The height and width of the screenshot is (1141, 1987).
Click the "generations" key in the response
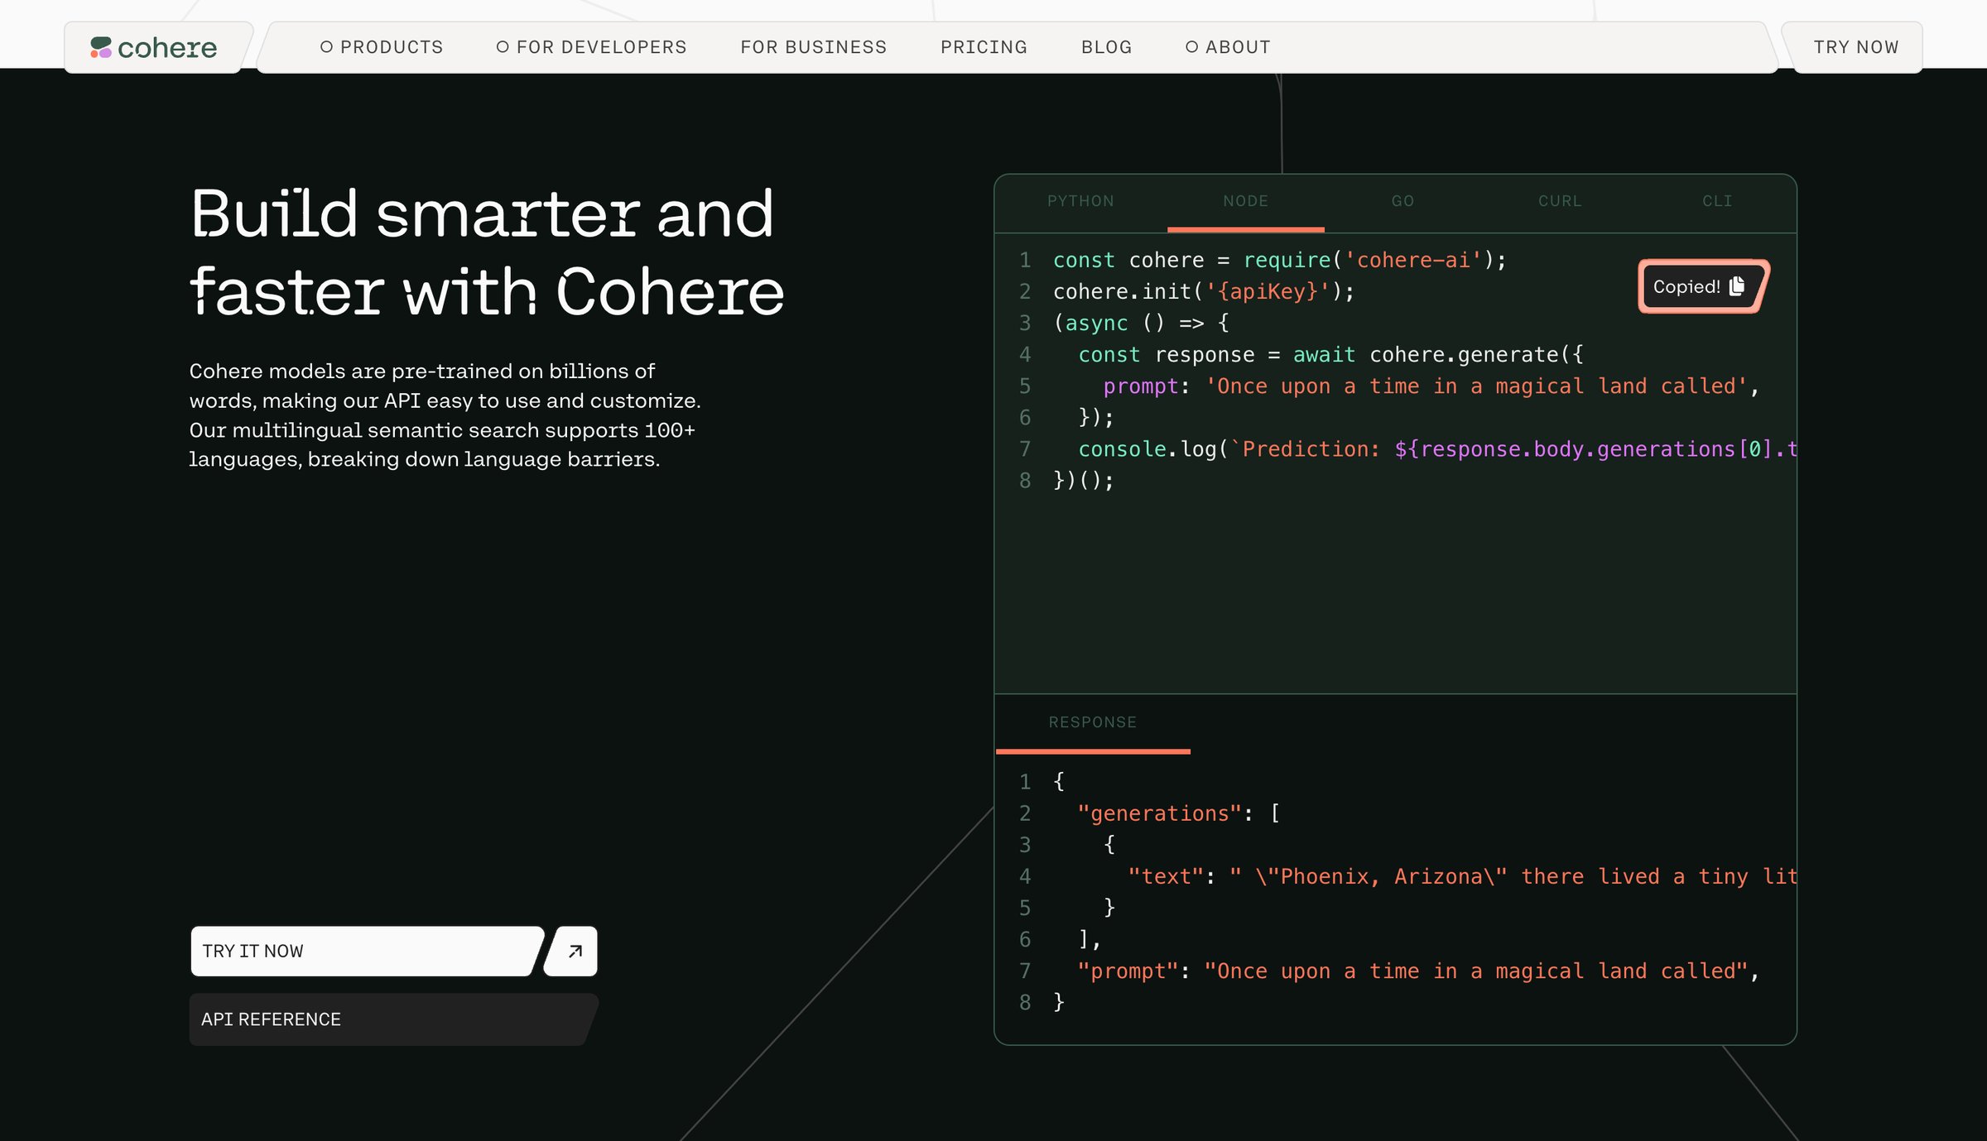(x=1159, y=813)
